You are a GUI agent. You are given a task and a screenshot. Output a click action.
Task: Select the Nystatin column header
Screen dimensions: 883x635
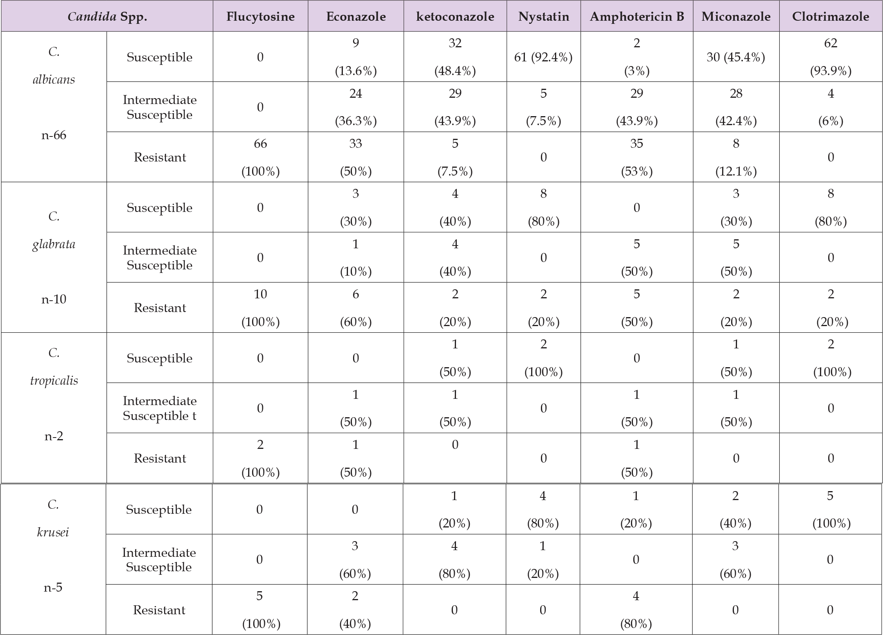[543, 16]
